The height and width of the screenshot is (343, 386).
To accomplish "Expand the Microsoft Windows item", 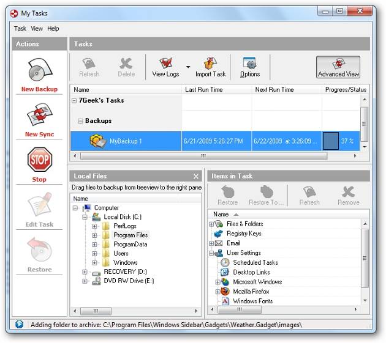I will tap(218, 282).
